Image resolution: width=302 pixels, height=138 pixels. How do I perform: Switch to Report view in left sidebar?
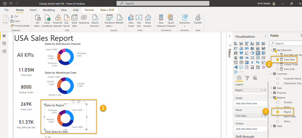pos(4,36)
